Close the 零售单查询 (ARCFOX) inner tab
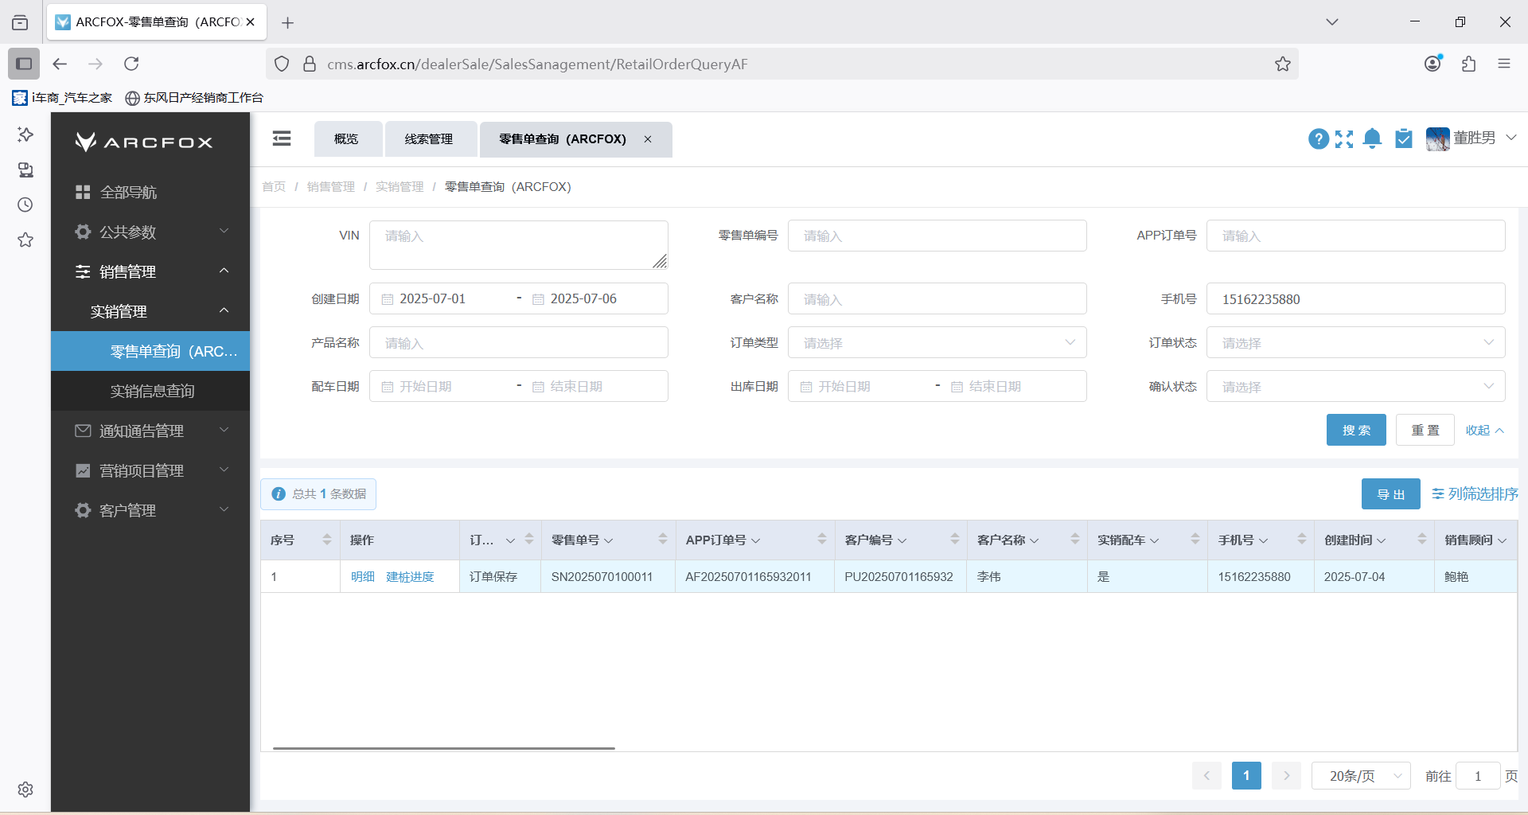1528x815 pixels. 648,139
